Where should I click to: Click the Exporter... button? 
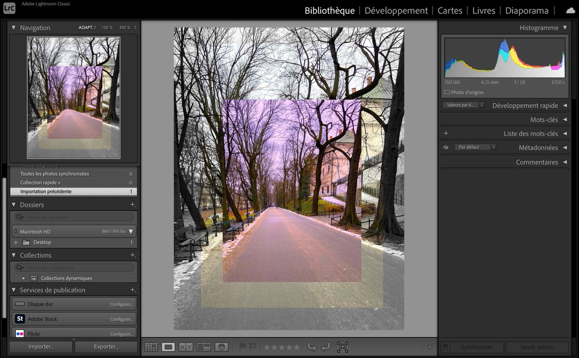coord(106,346)
